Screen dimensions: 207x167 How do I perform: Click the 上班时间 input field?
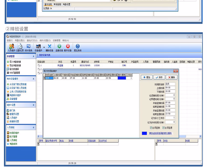(170, 88)
